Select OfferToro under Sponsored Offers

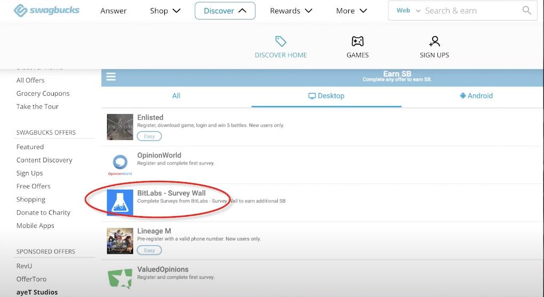coord(31,279)
